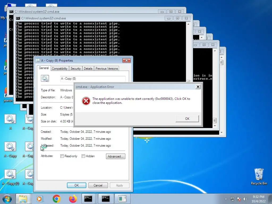Select the General tab
The width and height of the screenshot is (272, 204).
coord(44,68)
